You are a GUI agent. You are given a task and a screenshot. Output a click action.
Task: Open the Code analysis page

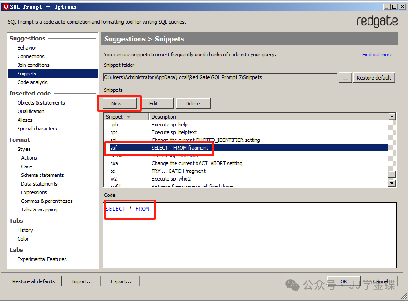(x=32, y=82)
